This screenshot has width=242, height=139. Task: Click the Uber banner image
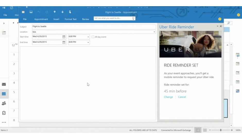point(190,44)
